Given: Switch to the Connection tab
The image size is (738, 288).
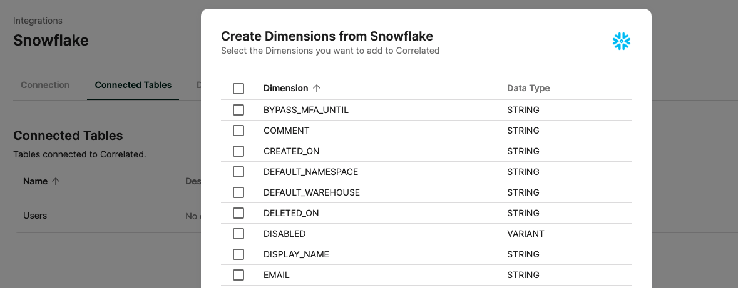Looking at the screenshot, I should (x=45, y=85).
